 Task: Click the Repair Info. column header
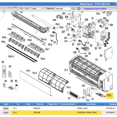53,104
